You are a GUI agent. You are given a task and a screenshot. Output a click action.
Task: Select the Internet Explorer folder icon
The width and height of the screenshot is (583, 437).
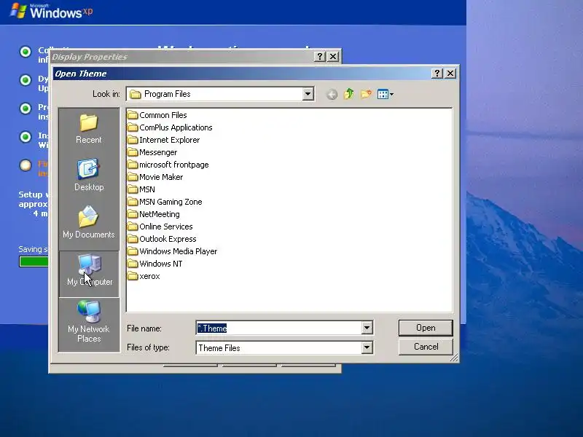[x=133, y=140]
